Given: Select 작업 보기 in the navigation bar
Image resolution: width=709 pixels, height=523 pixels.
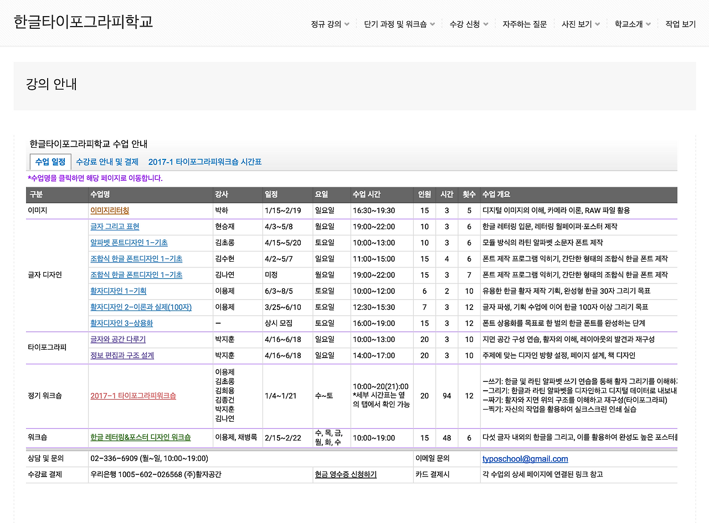Looking at the screenshot, I should pyautogui.click(x=680, y=24).
